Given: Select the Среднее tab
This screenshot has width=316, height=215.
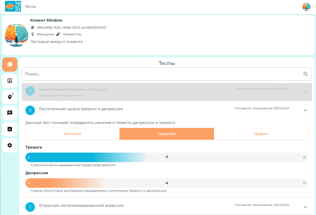Looking at the screenshot, I should [167, 134].
